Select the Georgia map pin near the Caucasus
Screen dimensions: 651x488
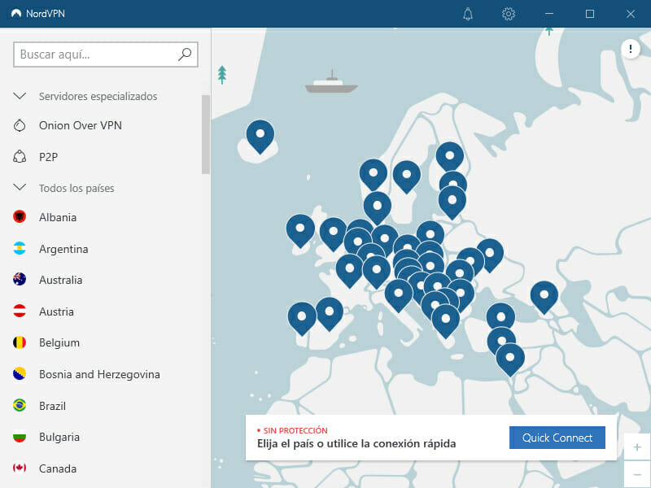point(544,297)
